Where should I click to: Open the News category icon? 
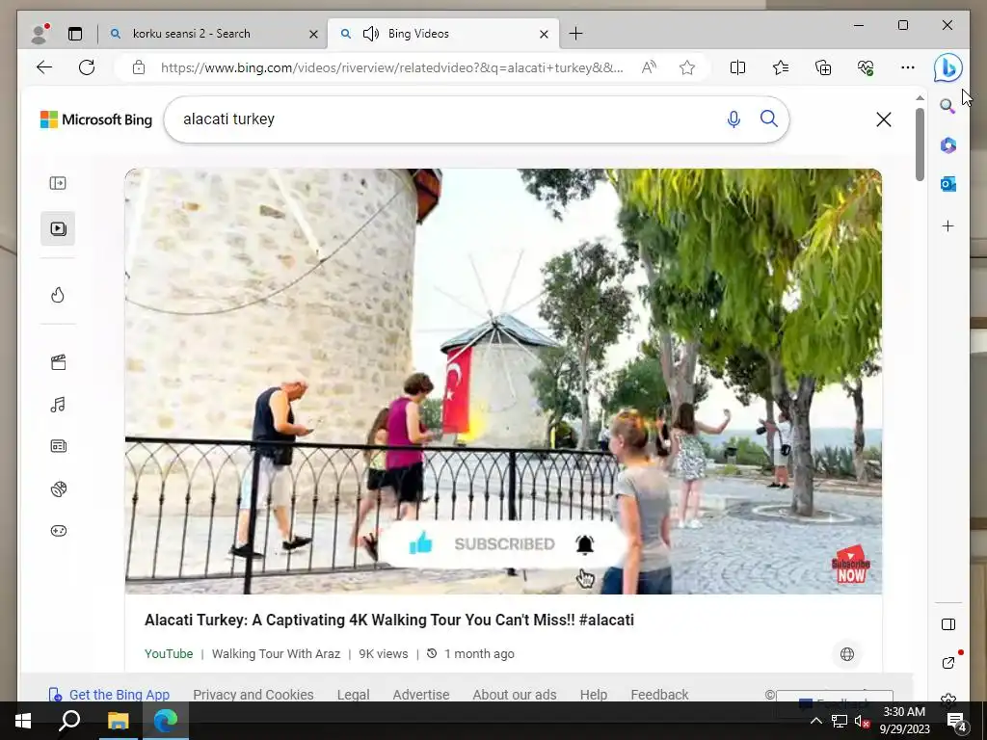[58, 446]
